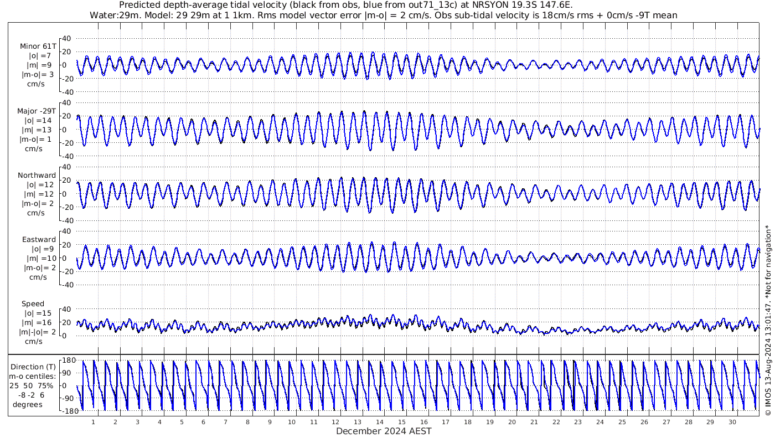Click the '|o| =7' value in Minor panel
775x443 pixels.
pos(40,56)
